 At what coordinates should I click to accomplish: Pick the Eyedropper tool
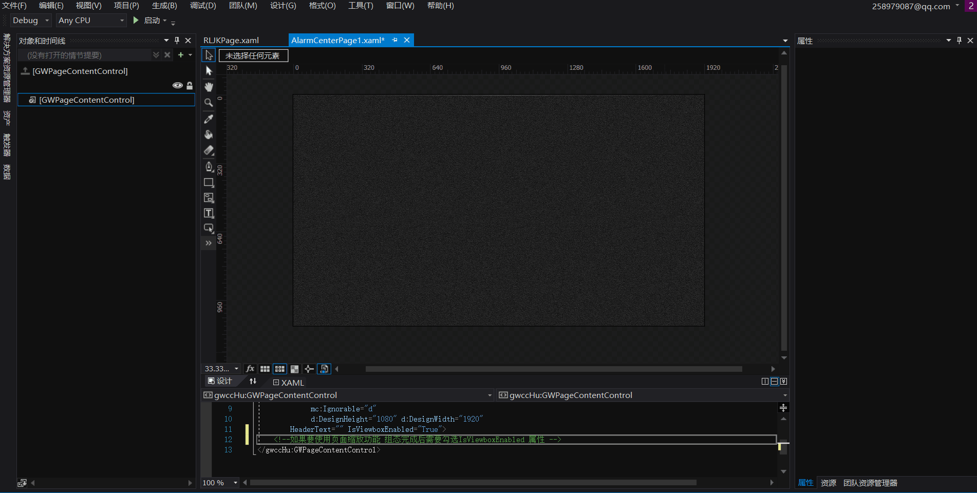pyautogui.click(x=209, y=119)
